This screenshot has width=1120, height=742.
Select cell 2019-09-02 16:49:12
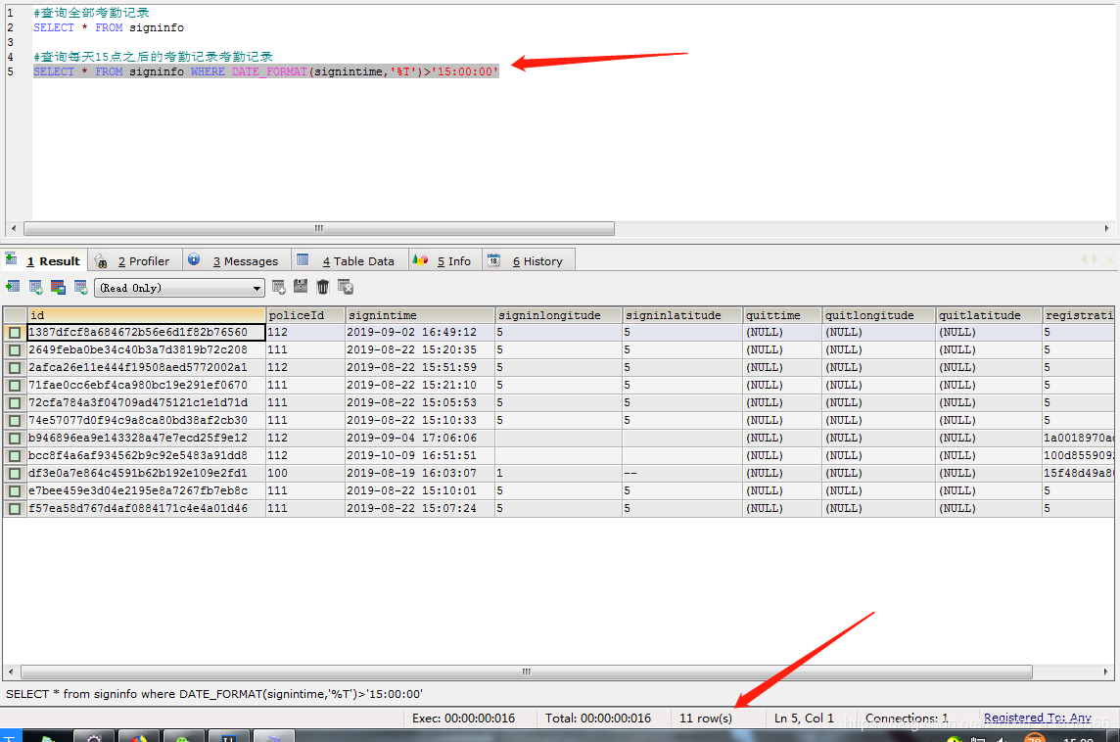(420, 333)
